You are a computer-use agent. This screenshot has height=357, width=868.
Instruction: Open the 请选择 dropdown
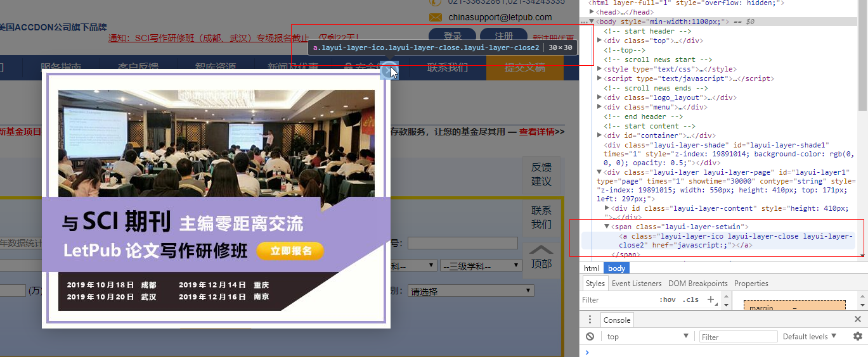(x=470, y=291)
